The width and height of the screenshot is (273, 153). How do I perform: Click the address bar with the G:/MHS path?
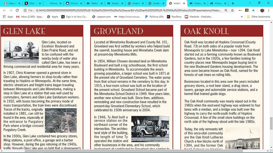(128, 10)
